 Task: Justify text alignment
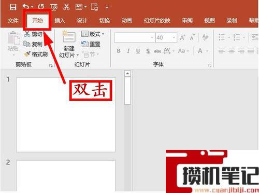251,51
